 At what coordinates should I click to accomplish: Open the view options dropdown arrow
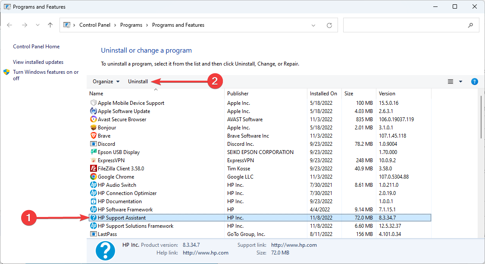click(460, 82)
